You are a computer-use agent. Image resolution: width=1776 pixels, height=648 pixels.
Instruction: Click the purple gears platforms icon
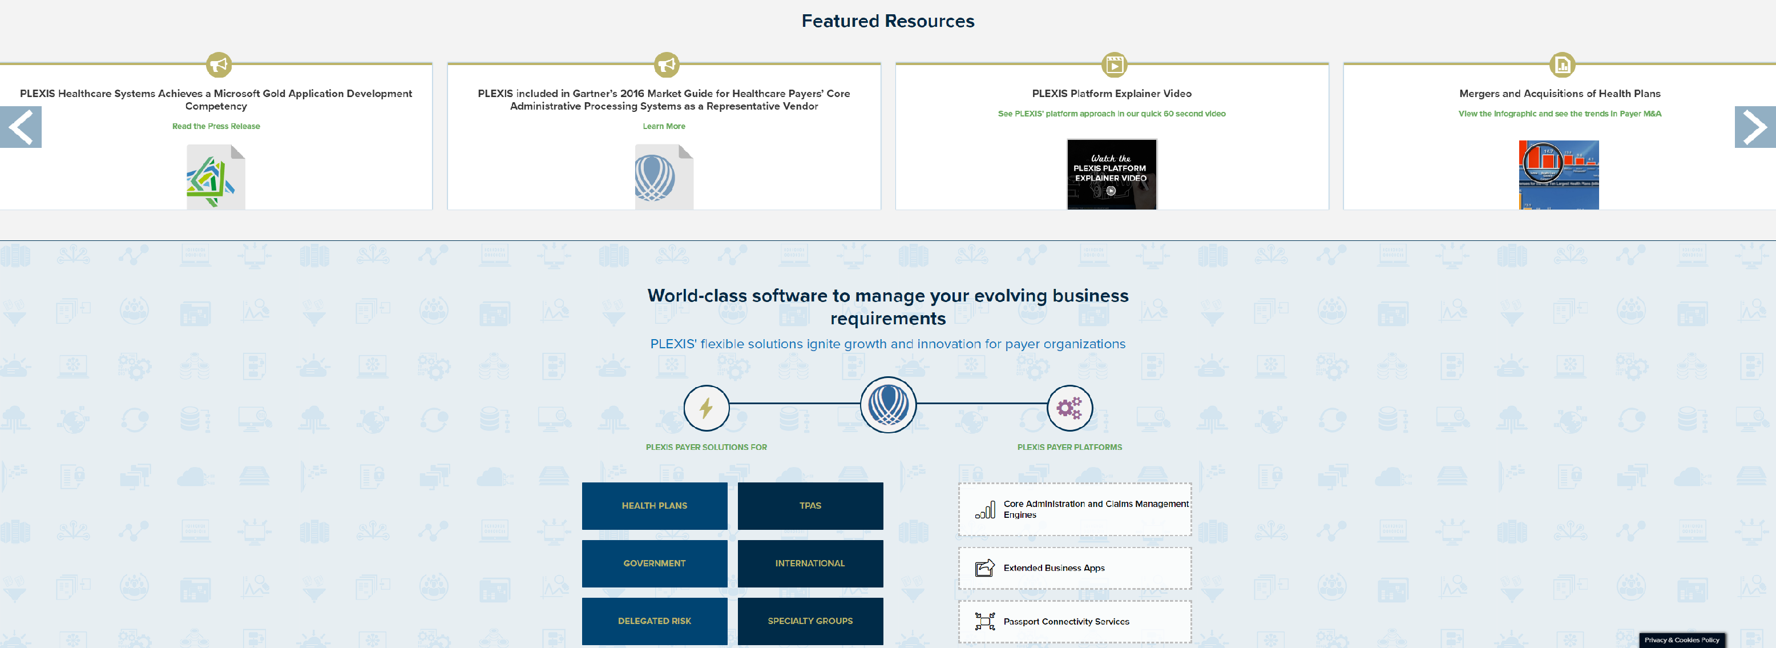click(x=1069, y=408)
